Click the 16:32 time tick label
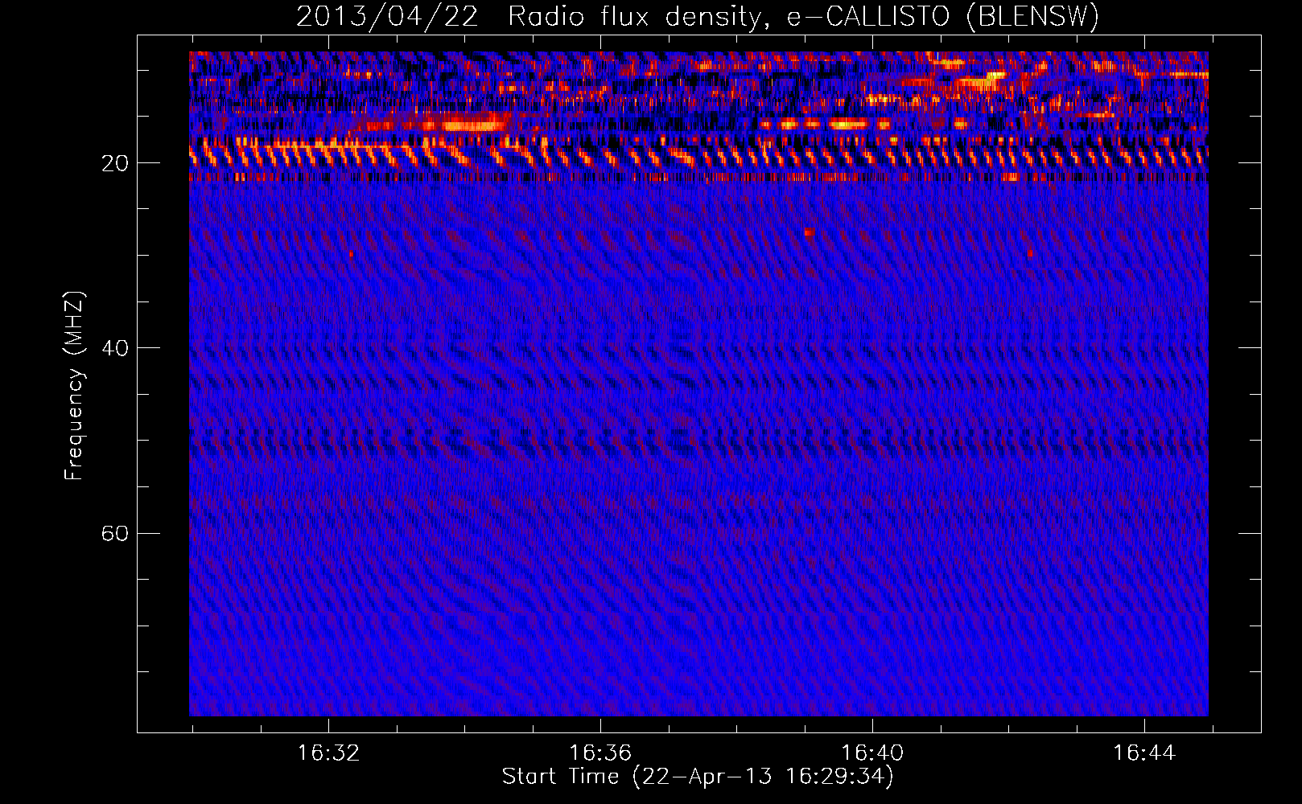 pos(328,753)
